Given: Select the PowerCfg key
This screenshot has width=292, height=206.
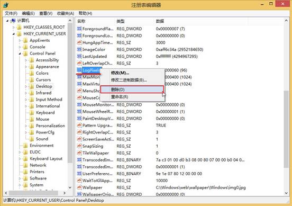Looking at the screenshot, I should coord(45,132).
